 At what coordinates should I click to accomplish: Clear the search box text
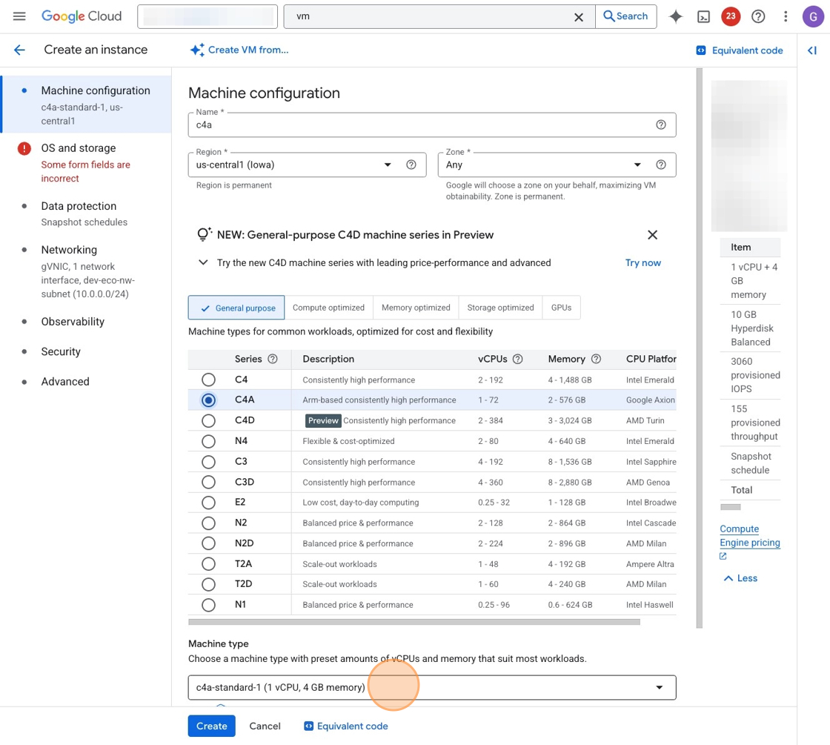coord(579,17)
